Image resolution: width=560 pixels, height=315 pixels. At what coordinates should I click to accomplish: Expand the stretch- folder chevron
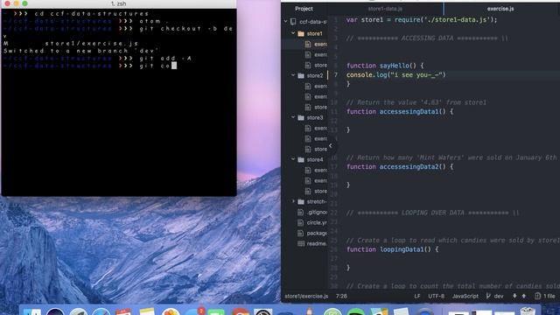[x=293, y=201]
